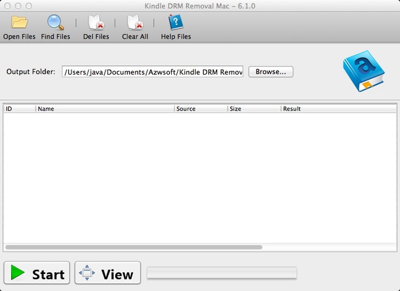This screenshot has width=400, height=291.
Task: Click the Output Folder label
Action: (x=31, y=72)
